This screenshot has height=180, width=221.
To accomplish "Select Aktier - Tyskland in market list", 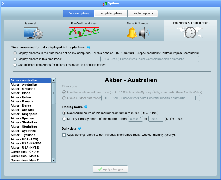I will point(31,135).
